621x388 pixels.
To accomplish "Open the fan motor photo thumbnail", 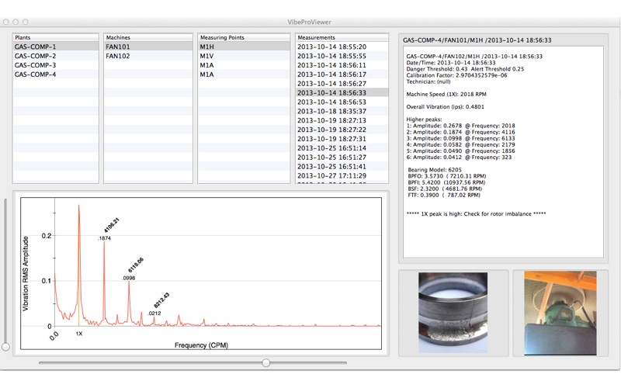I will [559, 313].
